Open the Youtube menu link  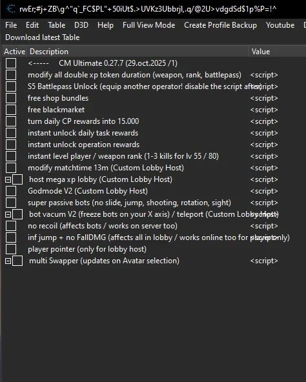coord(280,25)
